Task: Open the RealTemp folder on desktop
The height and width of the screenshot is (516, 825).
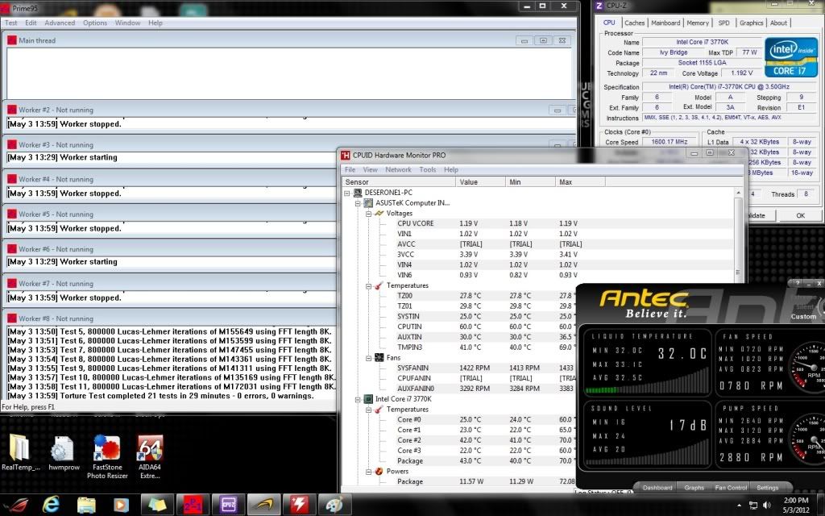Action: (20, 453)
